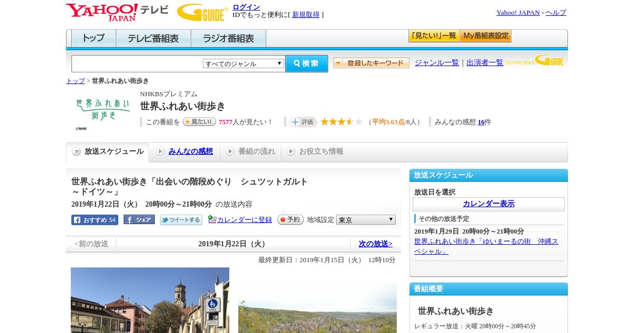Screen dimensions: 634x333
Task: Click the Facebook シェア button
Action: [139, 219]
